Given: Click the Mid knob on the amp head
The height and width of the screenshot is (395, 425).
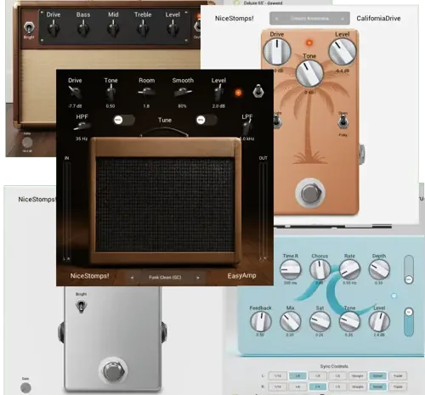Looking at the screenshot, I should pyautogui.click(x=113, y=30).
